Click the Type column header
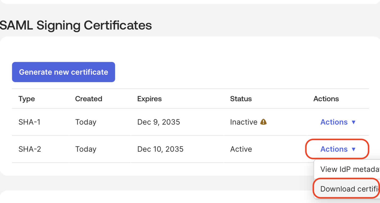Image resolution: width=380 pixels, height=203 pixels. tap(27, 99)
